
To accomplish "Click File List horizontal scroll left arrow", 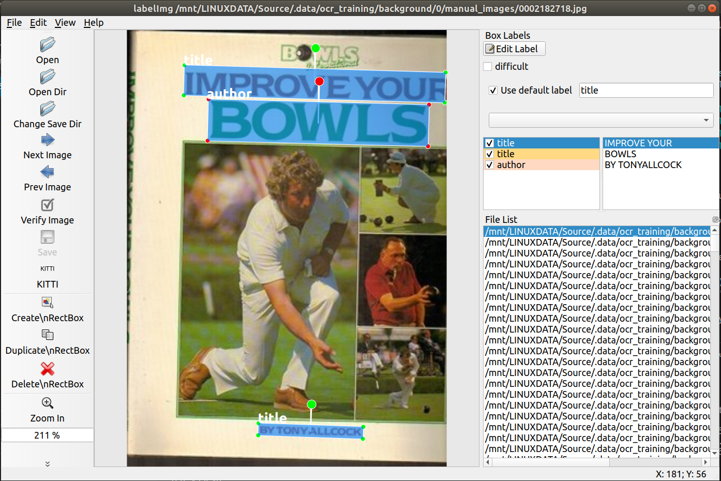I will coord(488,462).
